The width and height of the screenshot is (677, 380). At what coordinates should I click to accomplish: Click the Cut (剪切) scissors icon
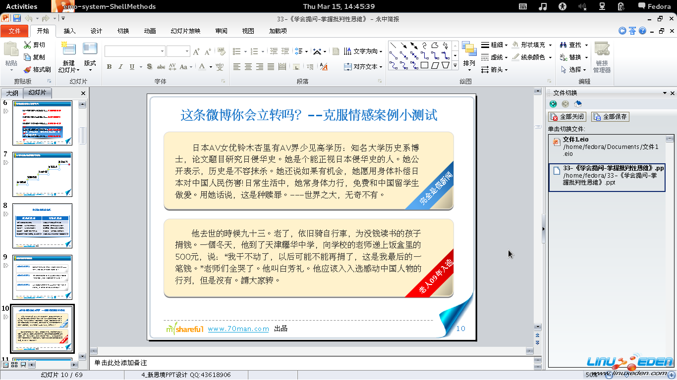coord(28,45)
